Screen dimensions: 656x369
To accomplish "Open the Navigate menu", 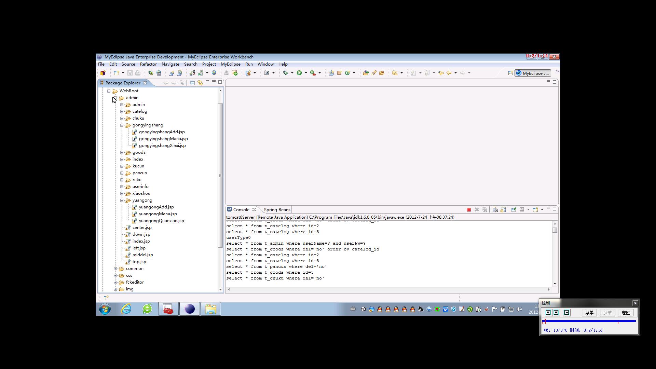I will (170, 64).
